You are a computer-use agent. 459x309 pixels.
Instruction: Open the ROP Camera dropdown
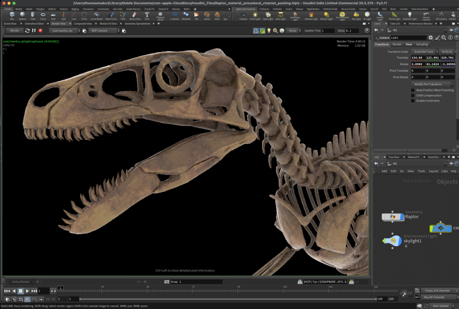click(103, 30)
